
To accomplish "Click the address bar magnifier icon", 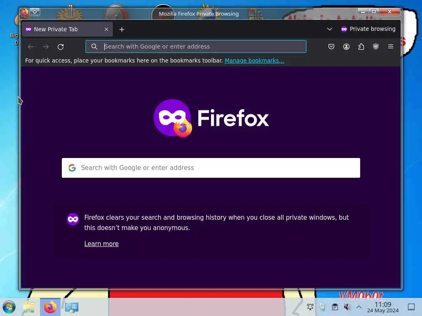I will [x=94, y=46].
